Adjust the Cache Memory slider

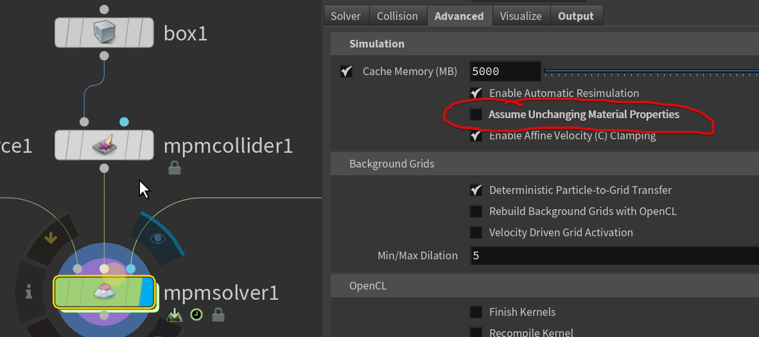[x=652, y=72]
